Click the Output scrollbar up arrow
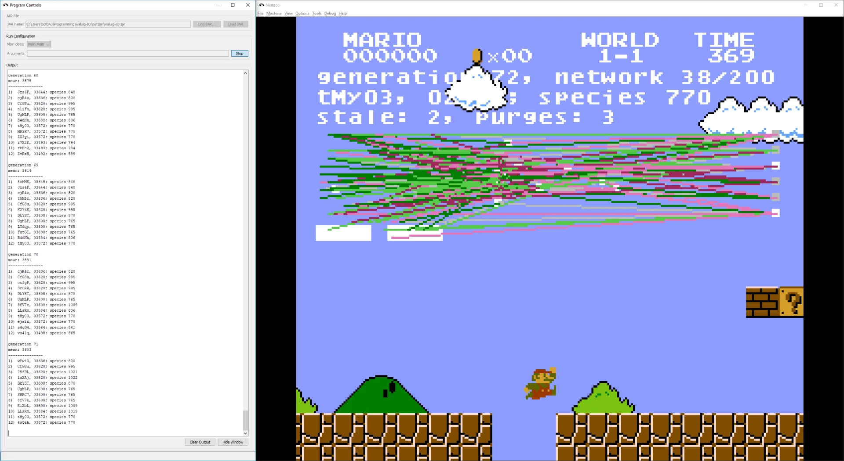 [245, 73]
